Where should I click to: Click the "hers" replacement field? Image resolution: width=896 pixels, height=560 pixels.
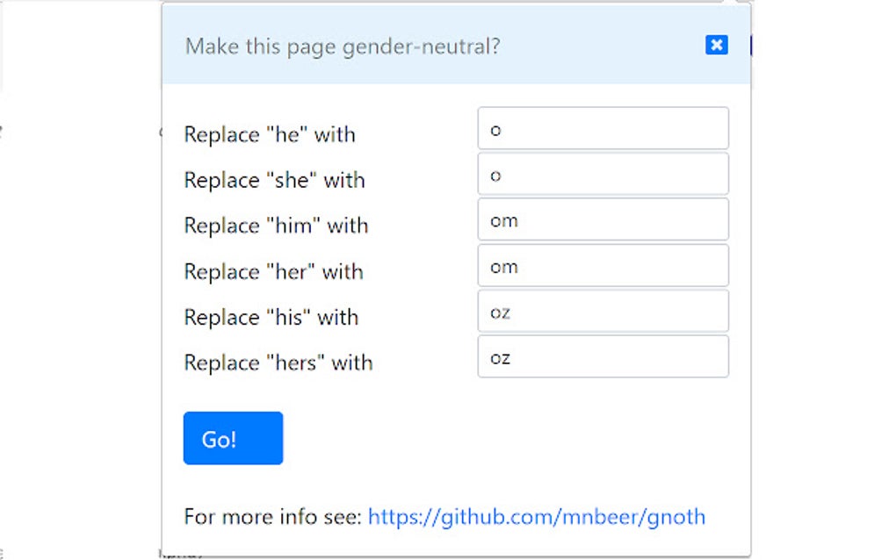(603, 356)
